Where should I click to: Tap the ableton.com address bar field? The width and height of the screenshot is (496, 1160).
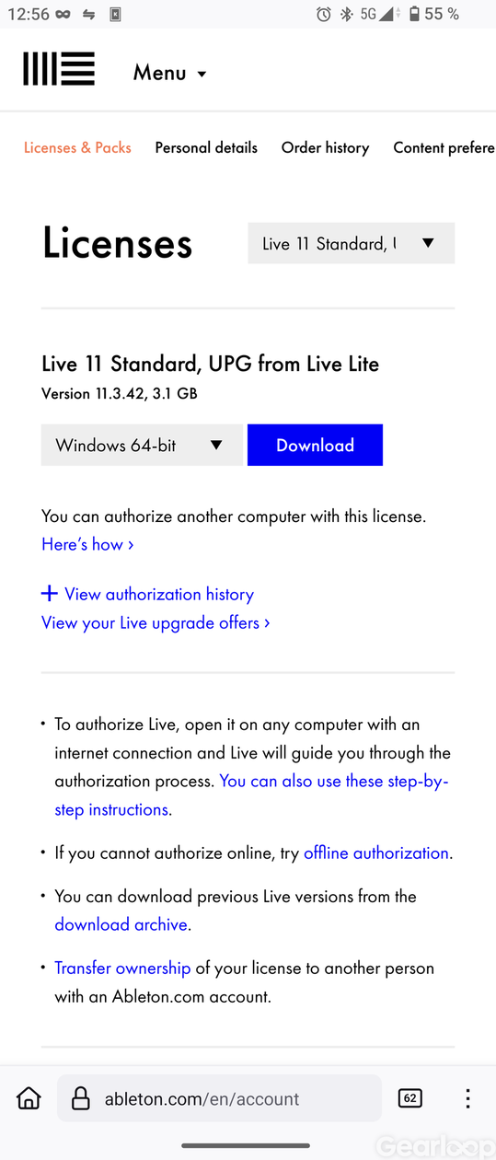pyautogui.click(x=219, y=1098)
